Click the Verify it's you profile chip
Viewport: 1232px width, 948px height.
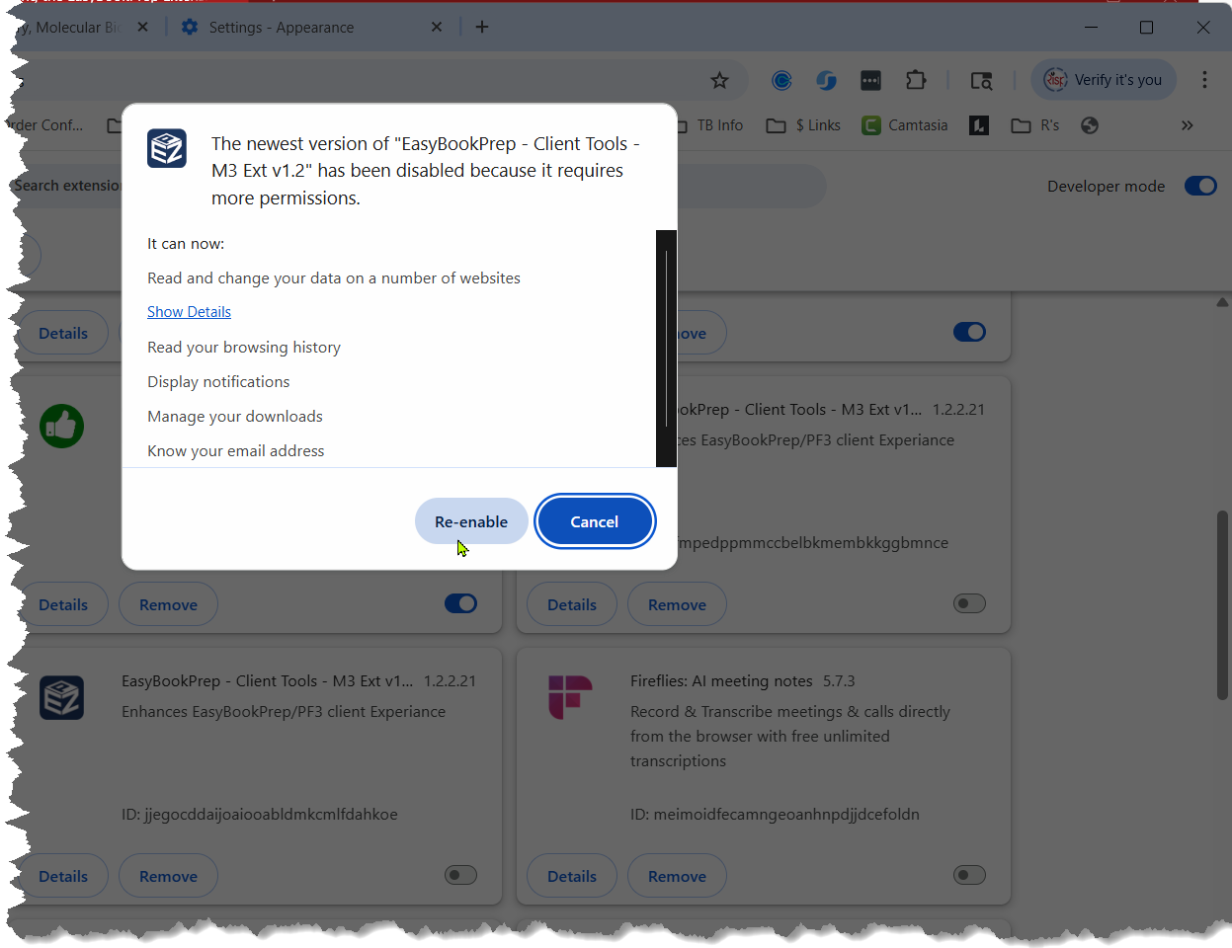point(1104,80)
